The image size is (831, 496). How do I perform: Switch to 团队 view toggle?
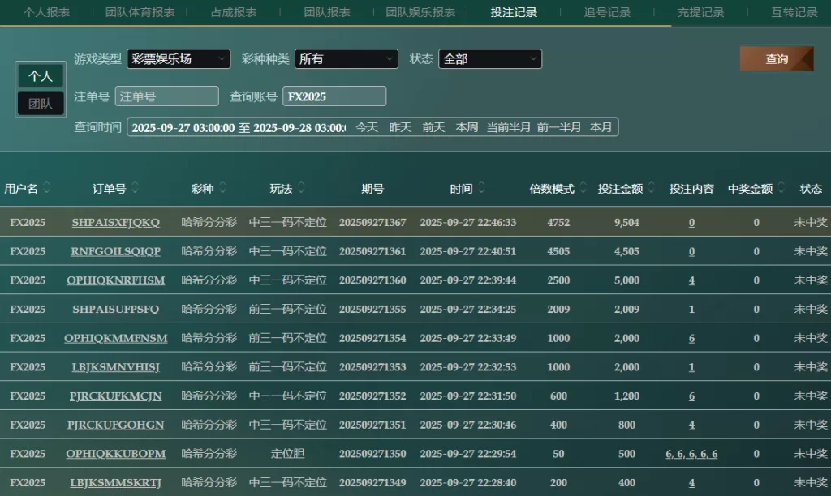41,104
